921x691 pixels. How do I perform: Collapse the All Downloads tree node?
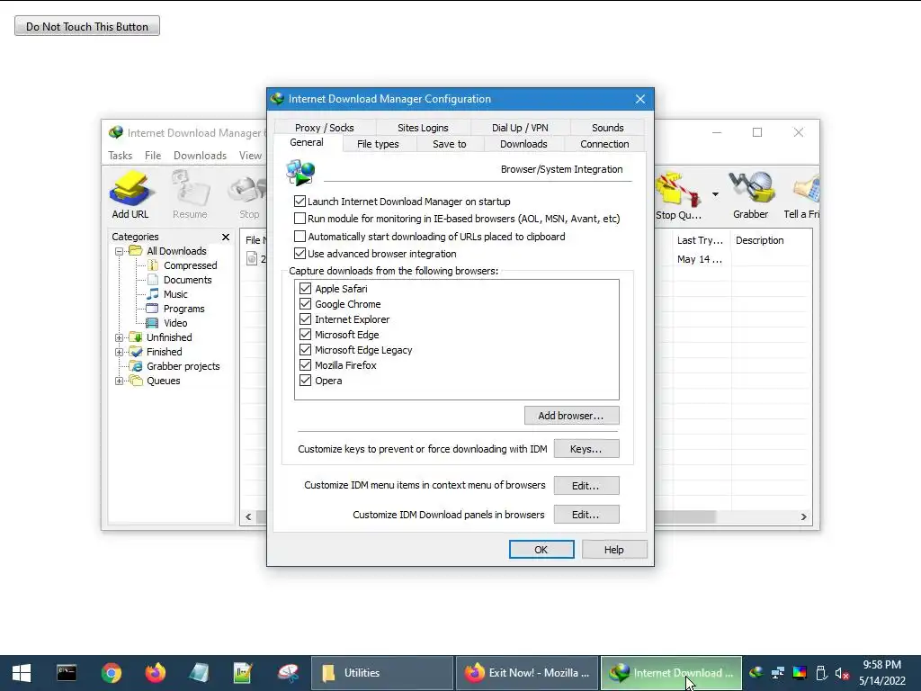pos(119,251)
